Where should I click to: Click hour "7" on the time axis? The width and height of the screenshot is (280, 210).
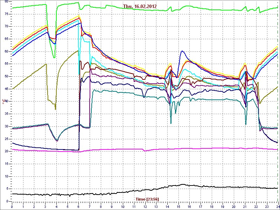[x=90, y=206]
